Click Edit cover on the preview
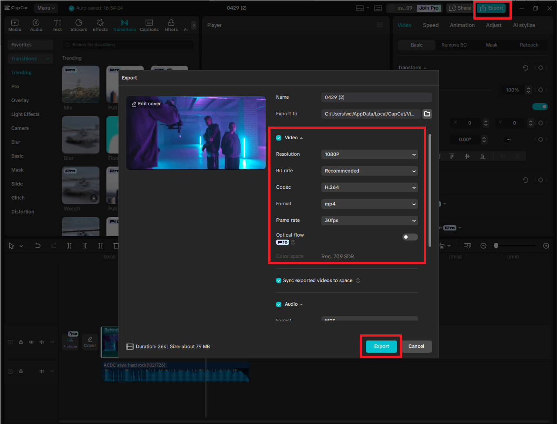This screenshot has width=557, height=424. pyautogui.click(x=146, y=103)
